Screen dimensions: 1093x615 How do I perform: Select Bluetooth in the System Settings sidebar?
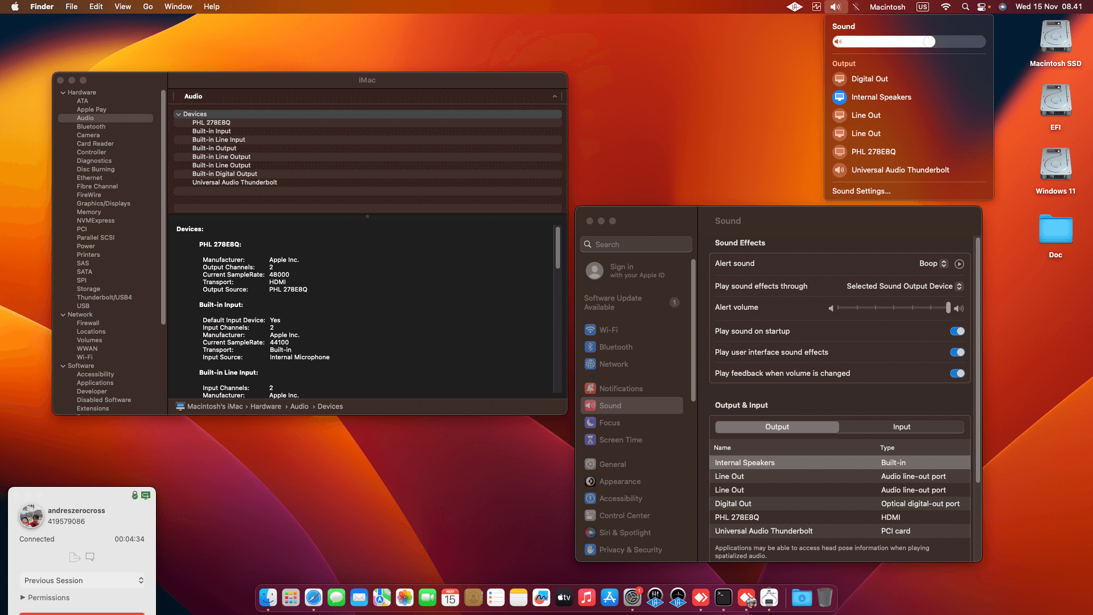point(615,347)
